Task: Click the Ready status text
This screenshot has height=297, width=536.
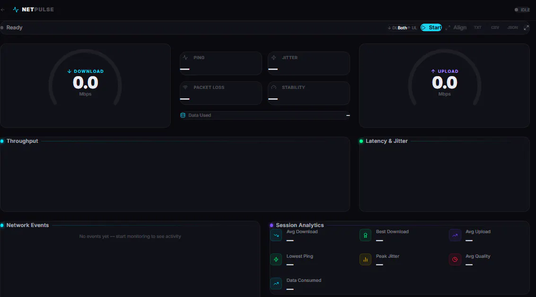Action: tap(14, 28)
